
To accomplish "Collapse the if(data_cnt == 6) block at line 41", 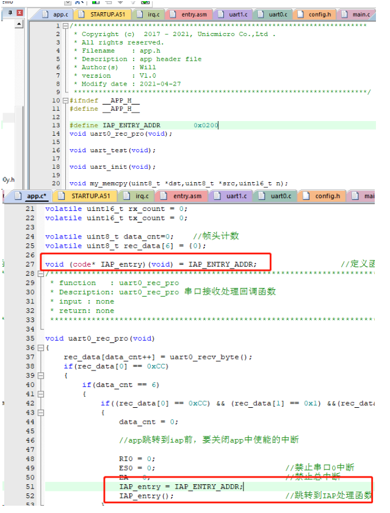I will click(x=40, y=394).
